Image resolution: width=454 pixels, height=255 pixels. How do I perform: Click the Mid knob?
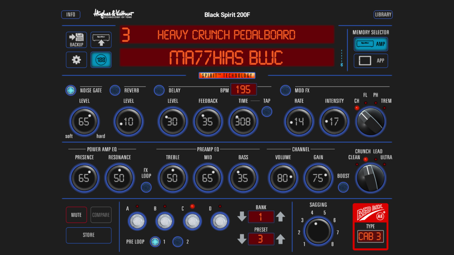(x=208, y=178)
